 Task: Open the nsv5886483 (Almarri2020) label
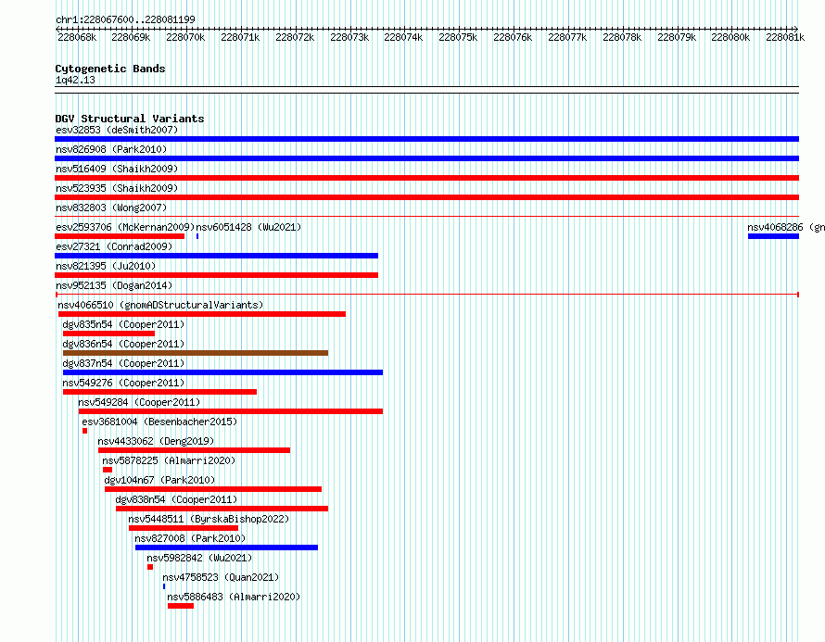234,597
